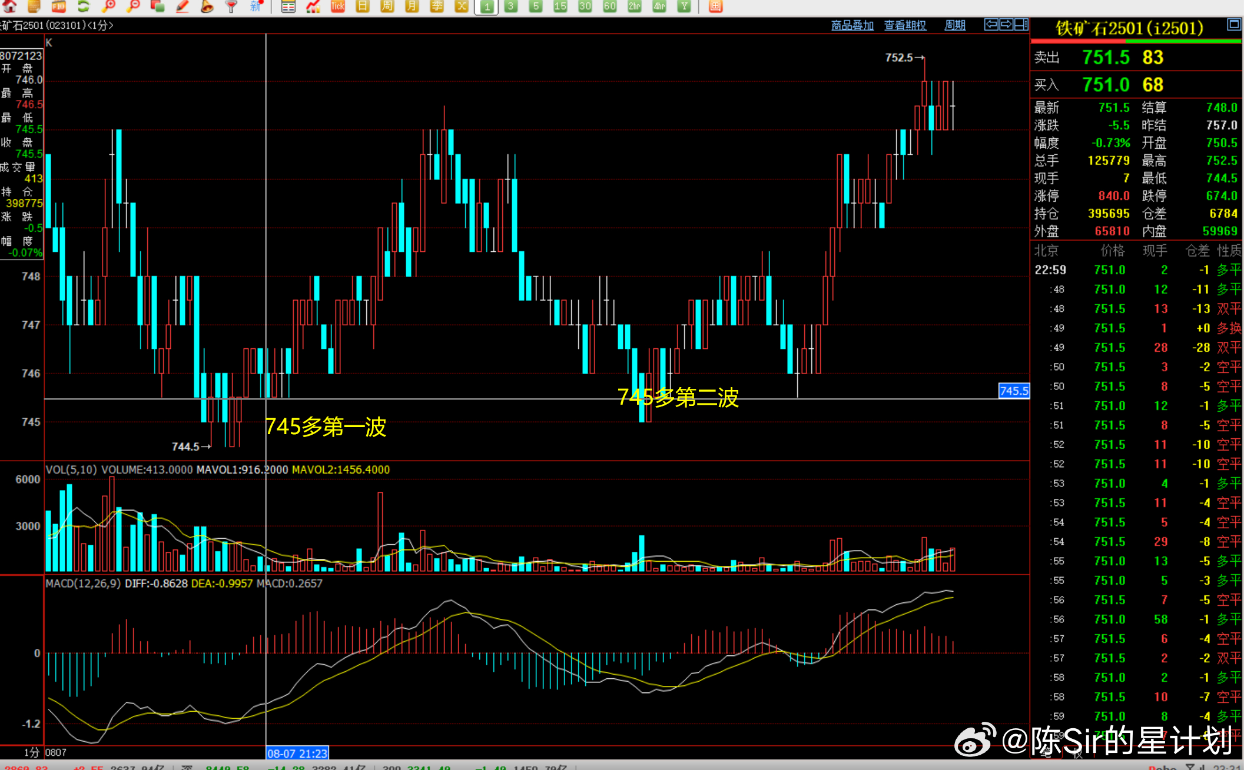The image size is (1244, 770).
Task: Open the 周期 period link
Action: click(x=954, y=25)
